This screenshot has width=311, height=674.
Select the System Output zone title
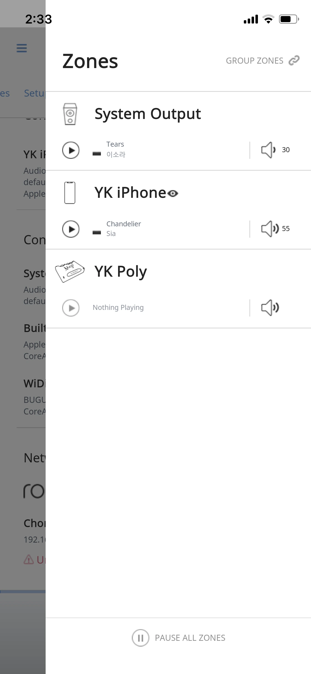[x=148, y=114]
